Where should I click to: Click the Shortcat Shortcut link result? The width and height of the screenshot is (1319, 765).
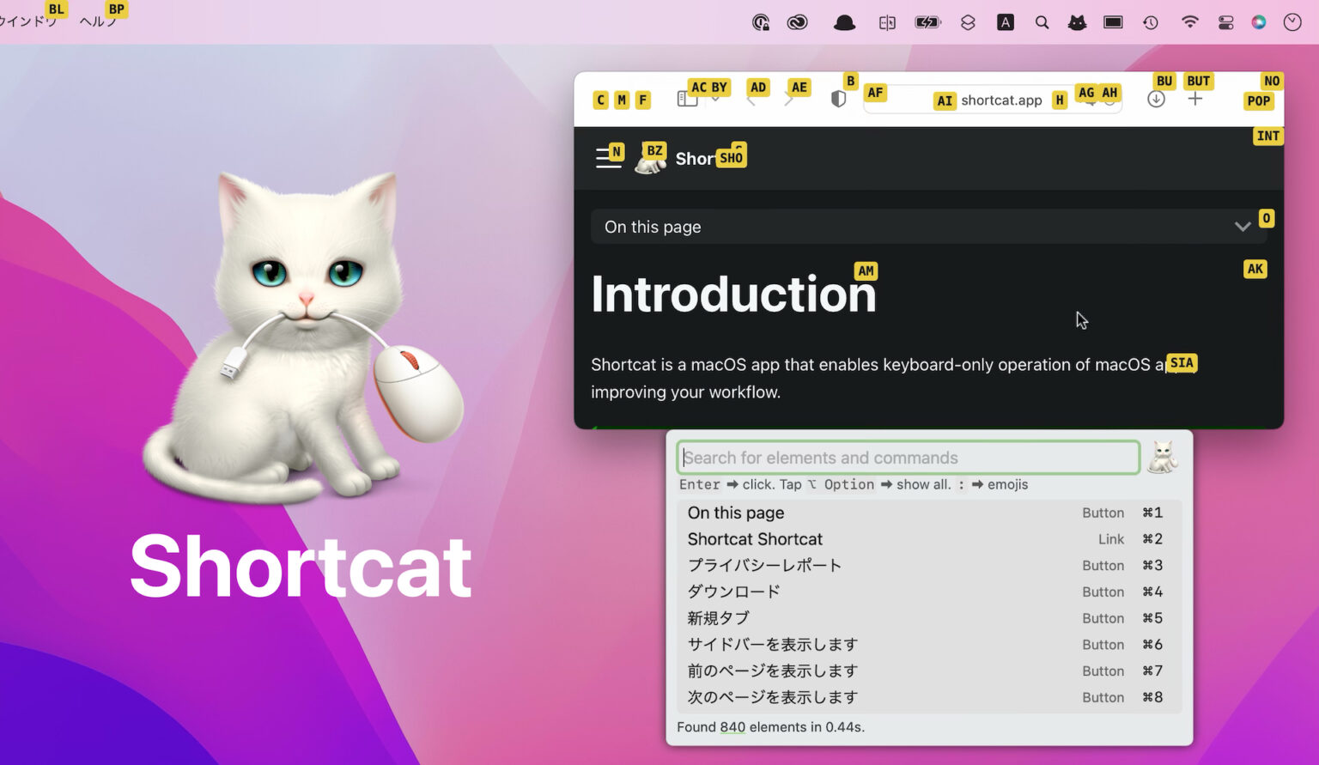point(755,539)
